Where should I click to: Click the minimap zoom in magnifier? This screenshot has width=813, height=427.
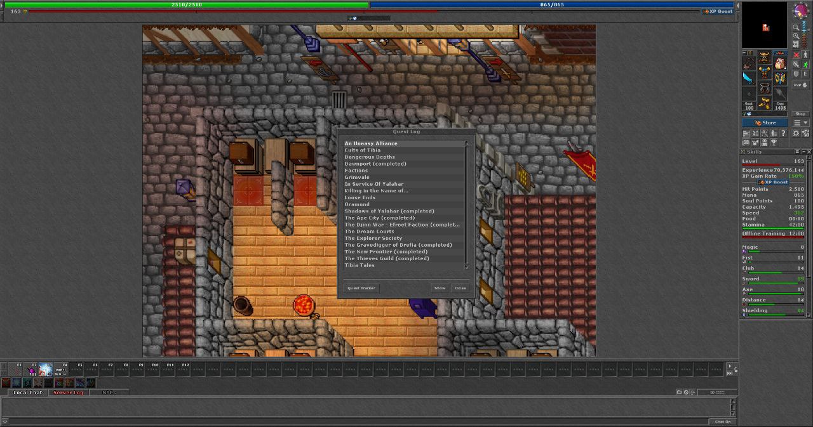pos(796,36)
